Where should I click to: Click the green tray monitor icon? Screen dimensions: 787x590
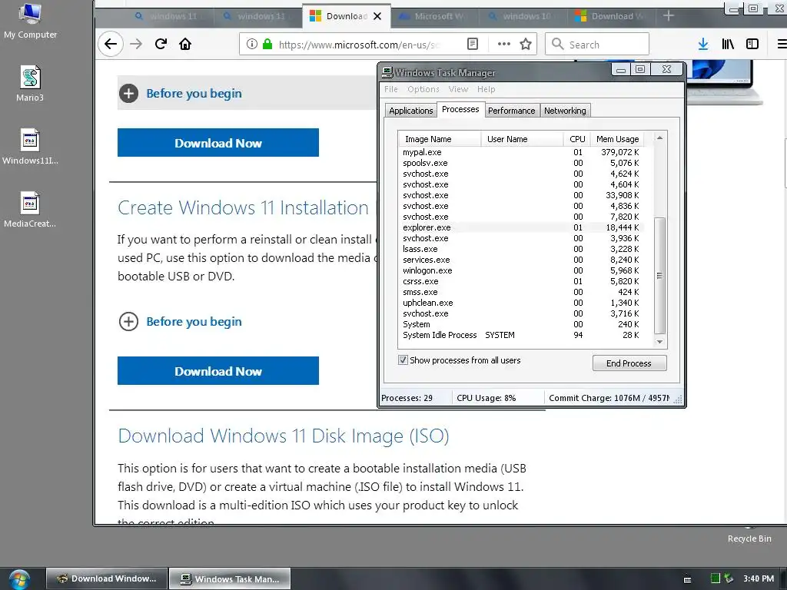(716, 578)
